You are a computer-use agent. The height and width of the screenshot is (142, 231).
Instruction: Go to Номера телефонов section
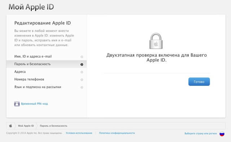(47, 79)
